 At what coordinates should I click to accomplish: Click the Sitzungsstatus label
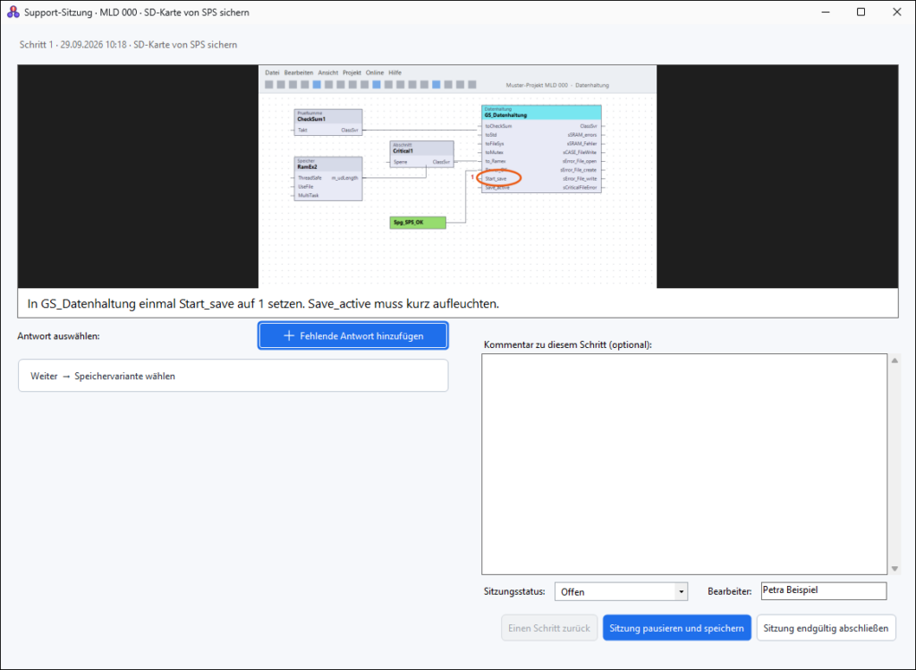click(x=514, y=591)
